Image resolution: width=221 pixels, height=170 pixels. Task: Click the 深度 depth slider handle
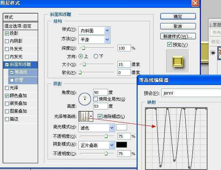tap(83, 48)
